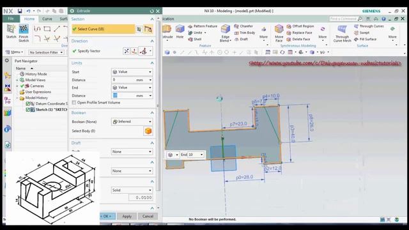Select the Fillet sketch tool

[37, 38]
